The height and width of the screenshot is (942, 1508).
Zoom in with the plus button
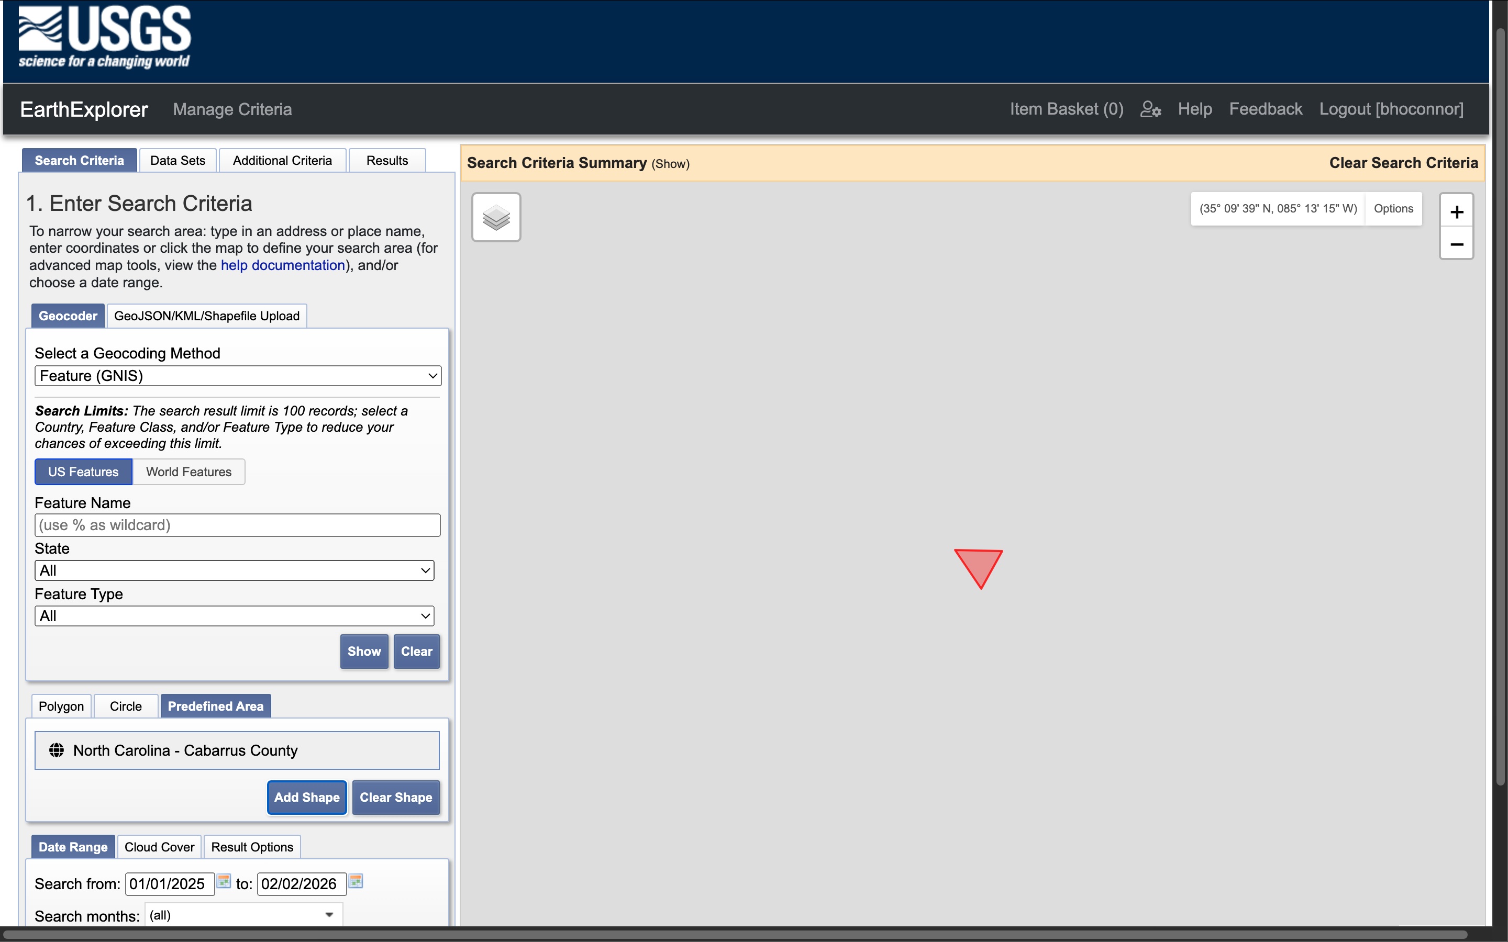pos(1456,212)
